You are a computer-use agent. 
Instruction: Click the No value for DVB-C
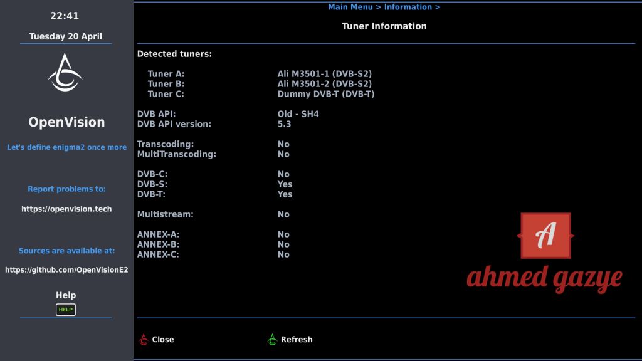(x=283, y=174)
